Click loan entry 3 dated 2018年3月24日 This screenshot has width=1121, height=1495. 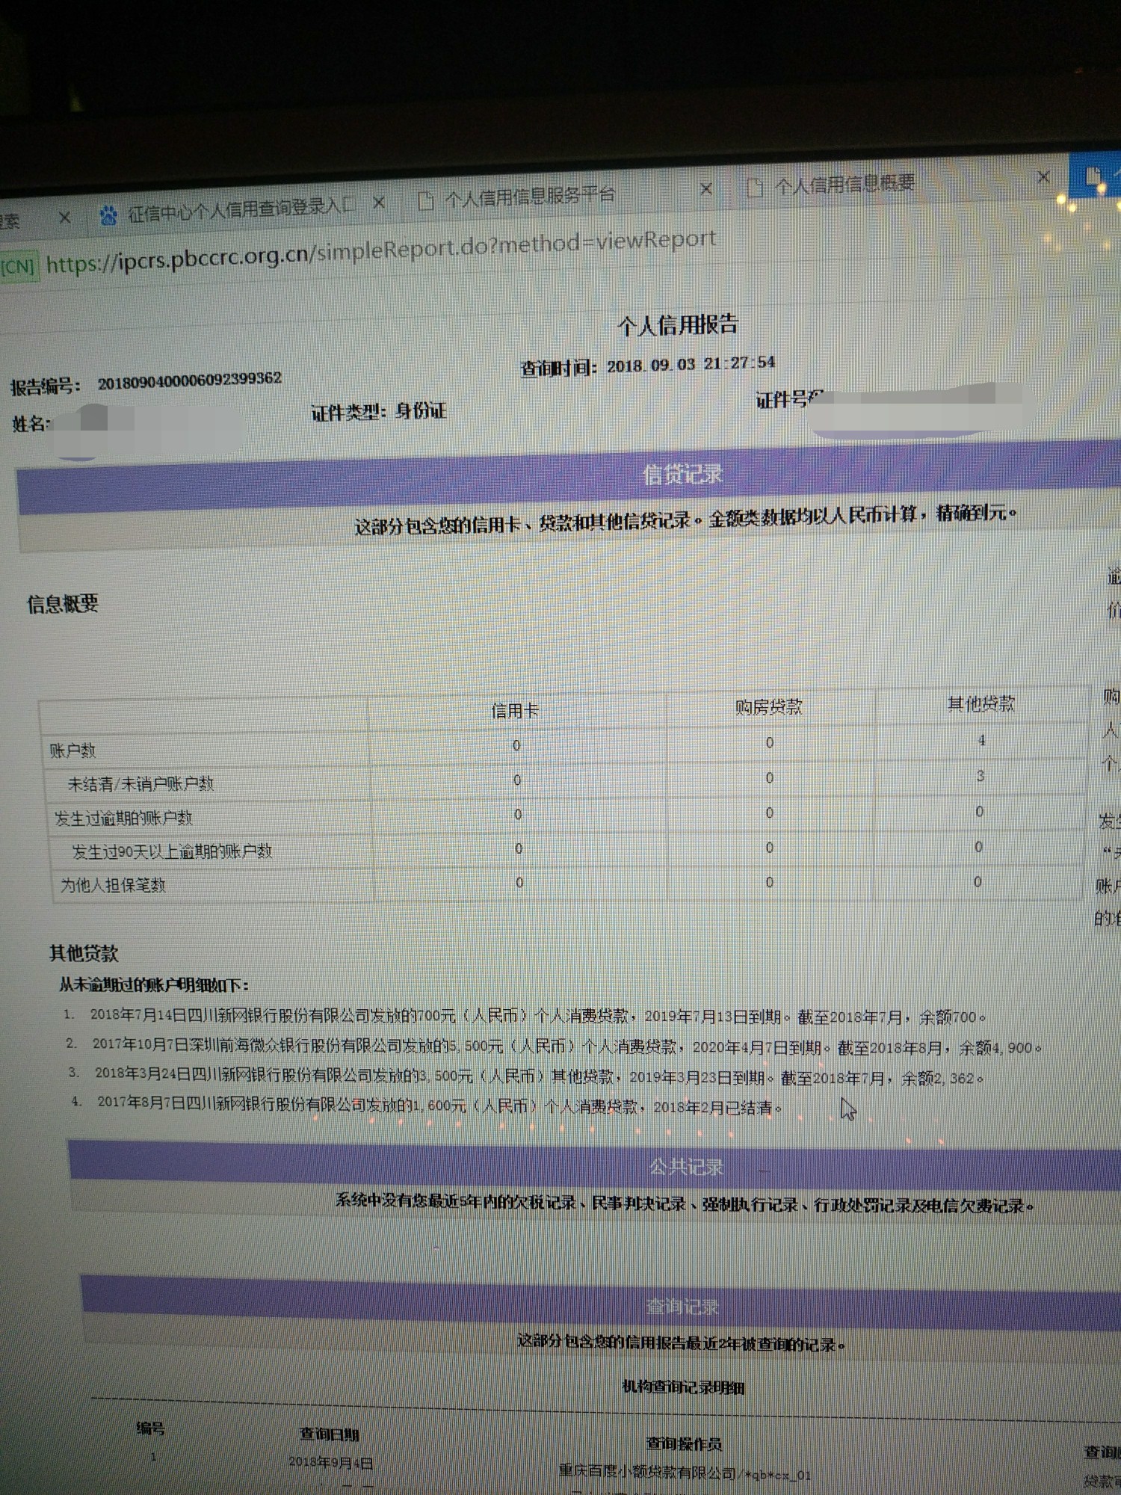tap(526, 1077)
